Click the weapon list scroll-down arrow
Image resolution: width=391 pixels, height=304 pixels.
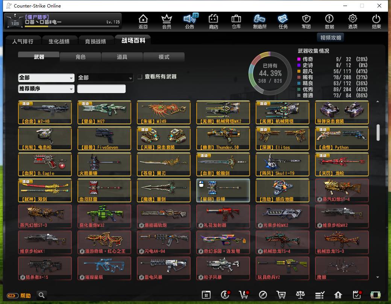[x=377, y=277]
